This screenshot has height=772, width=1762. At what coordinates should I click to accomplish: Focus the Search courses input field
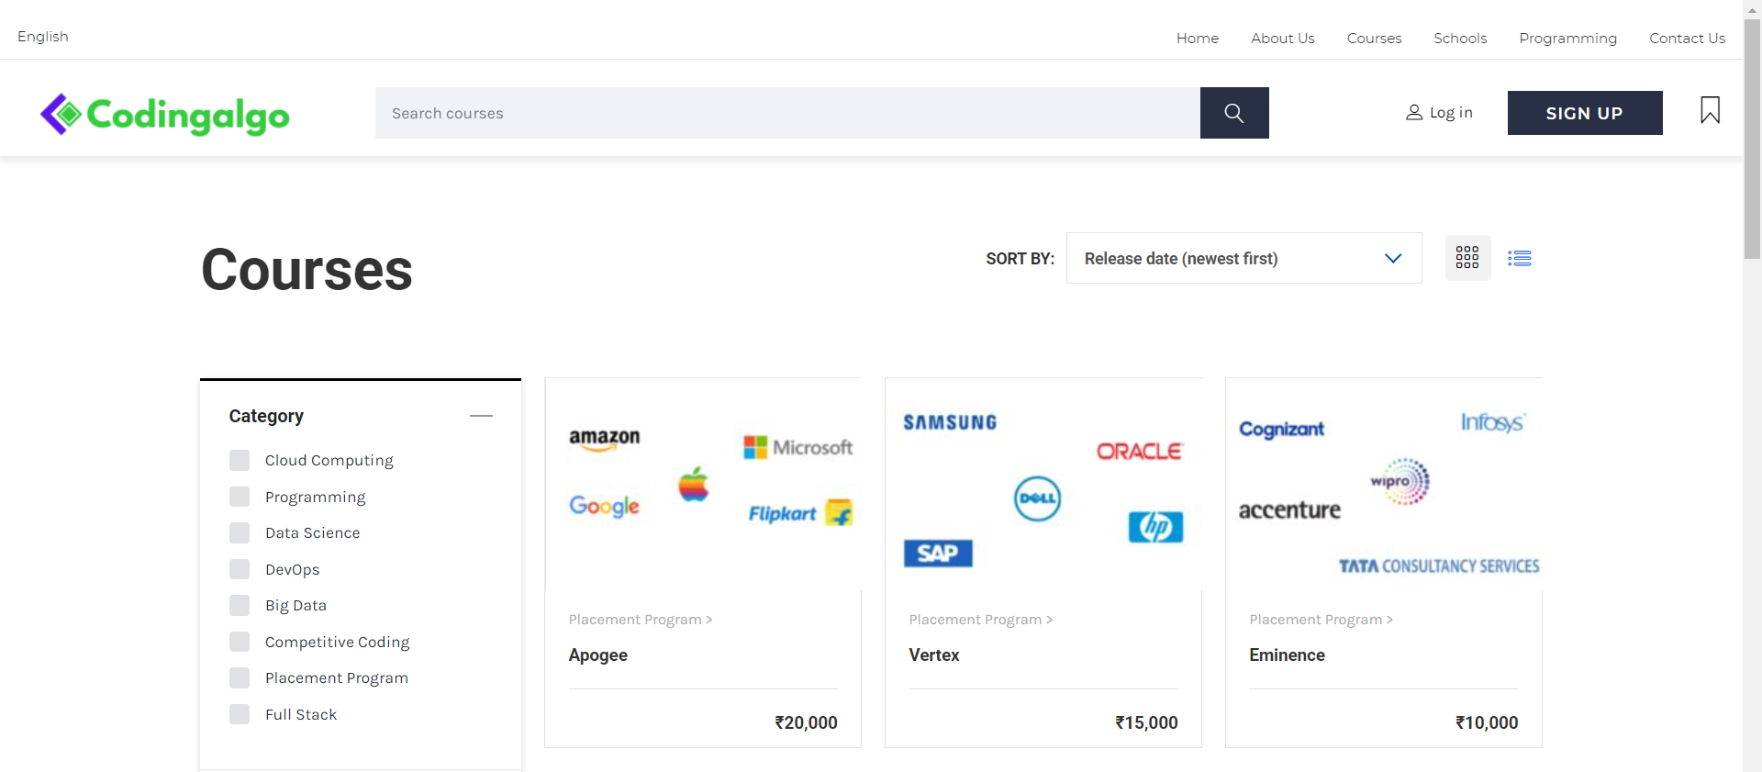786,113
